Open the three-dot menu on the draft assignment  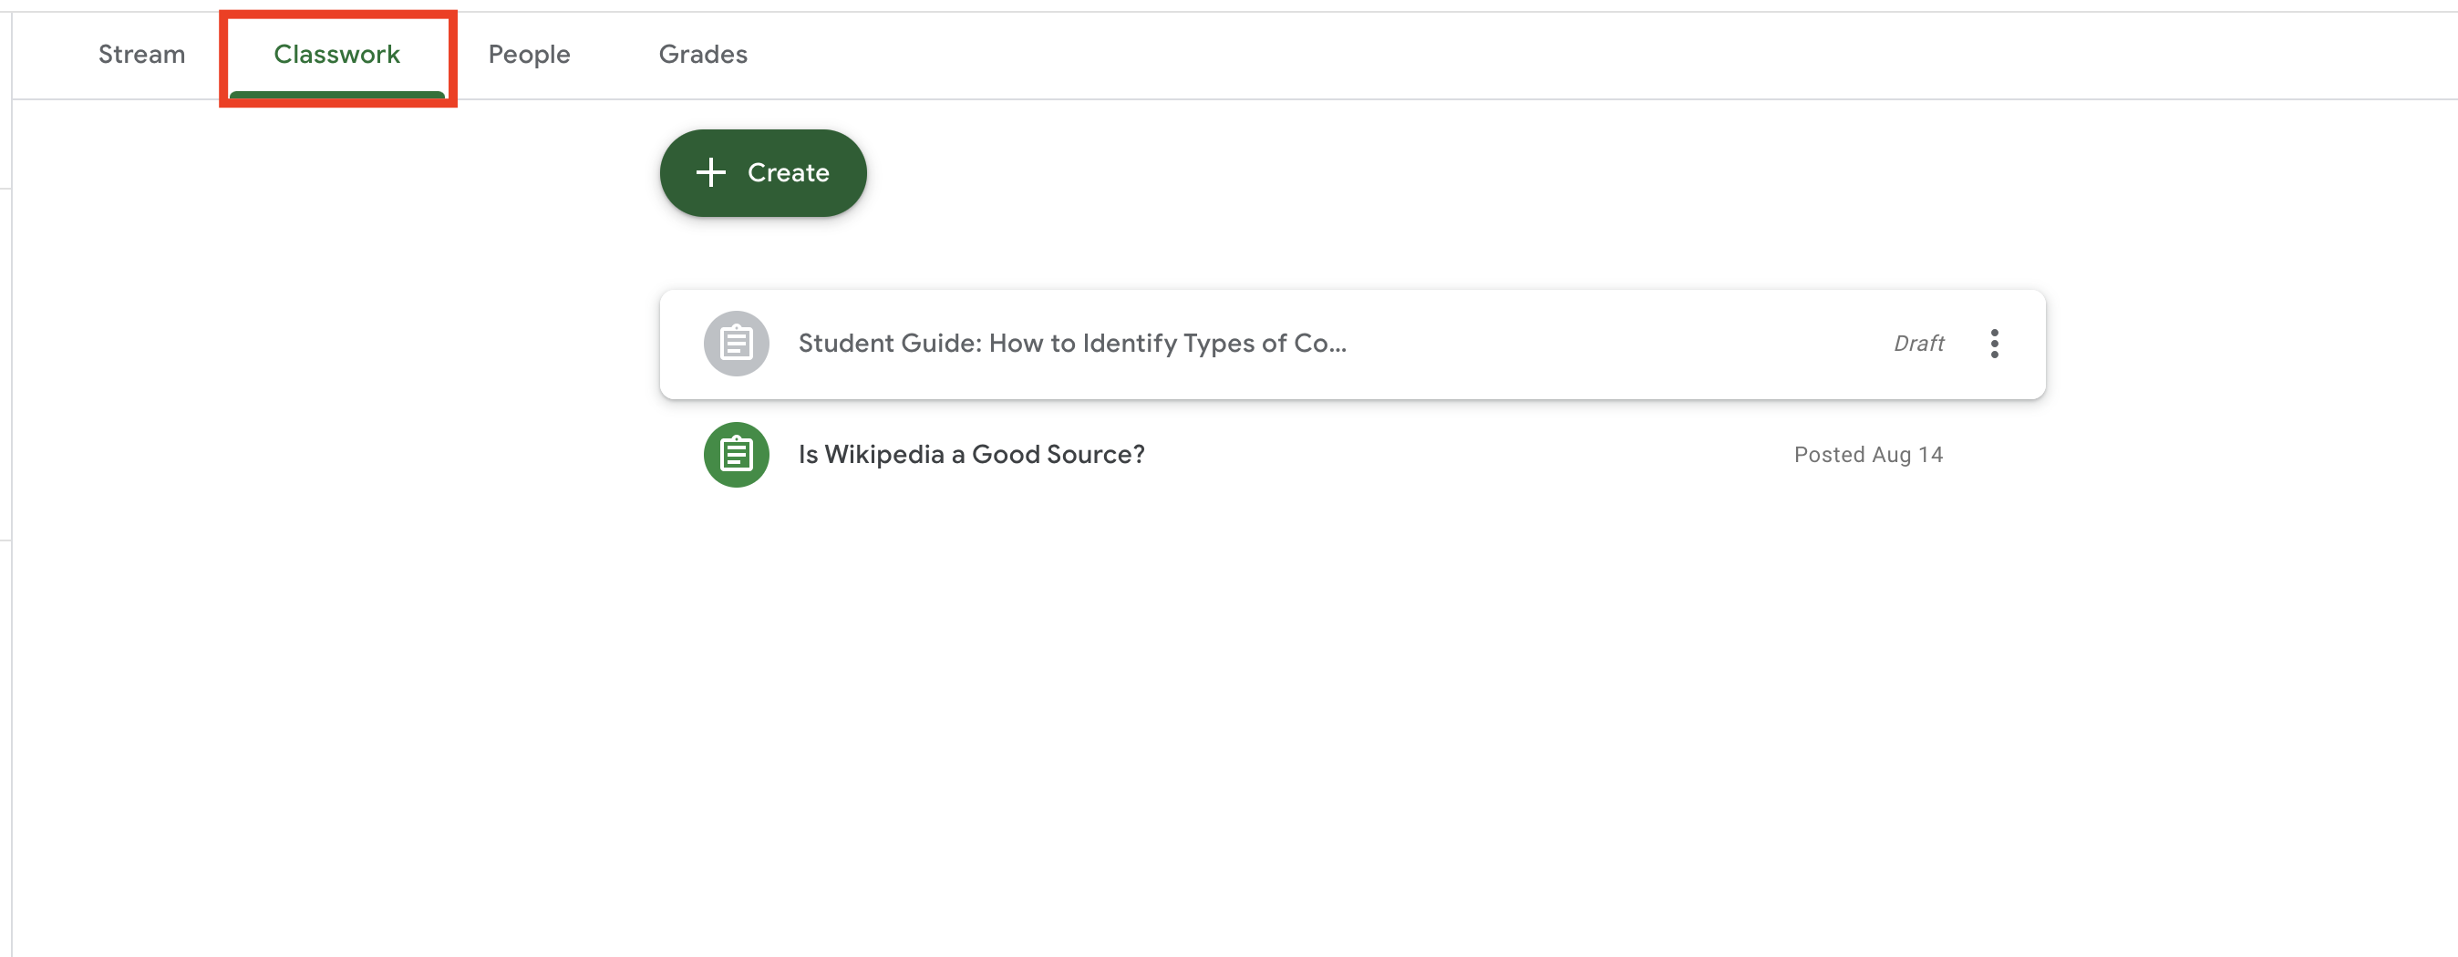1993,344
